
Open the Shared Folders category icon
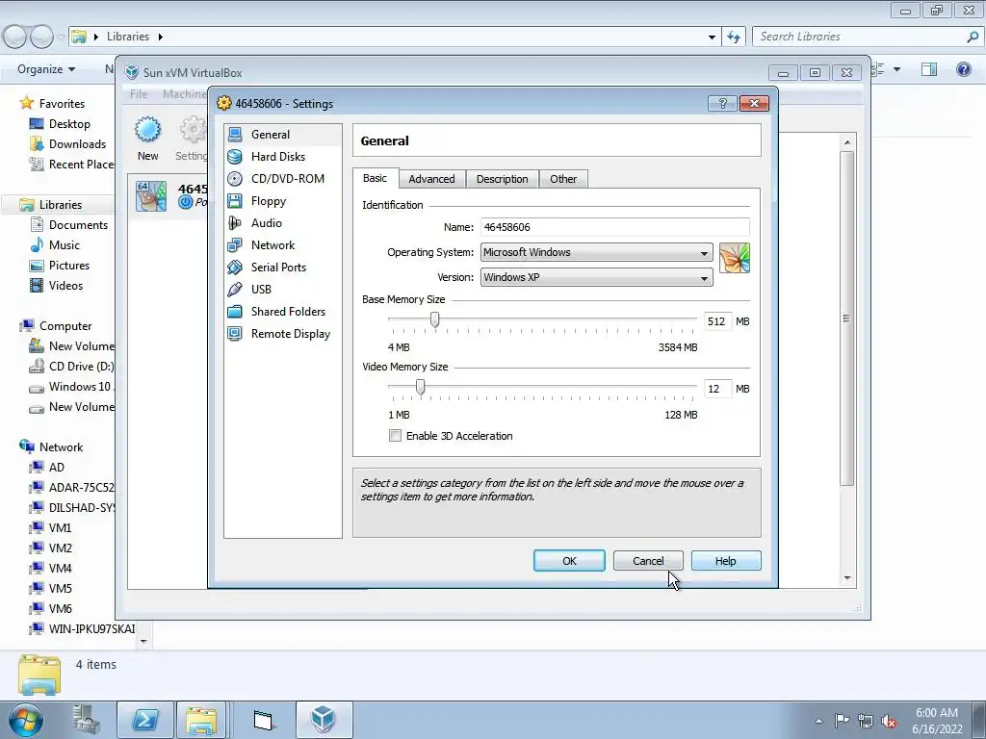(x=235, y=312)
